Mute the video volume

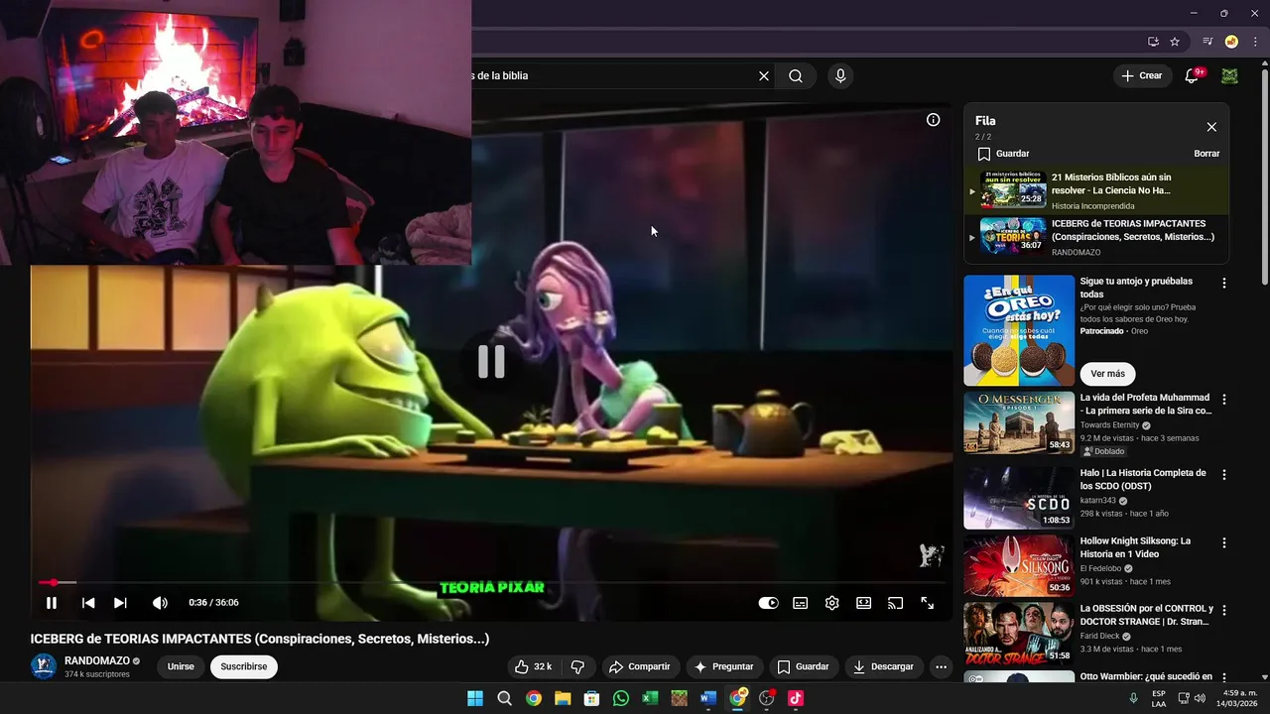click(160, 602)
